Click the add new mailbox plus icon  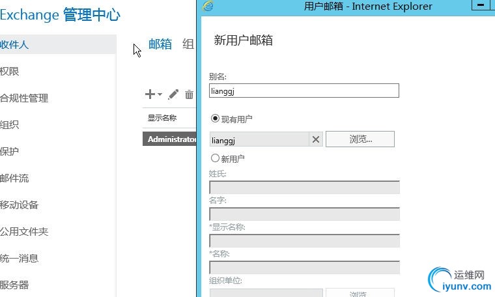click(x=150, y=94)
